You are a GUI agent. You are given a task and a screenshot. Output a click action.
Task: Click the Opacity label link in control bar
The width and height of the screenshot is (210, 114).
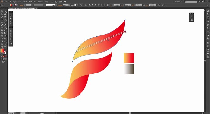coord(60,5)
